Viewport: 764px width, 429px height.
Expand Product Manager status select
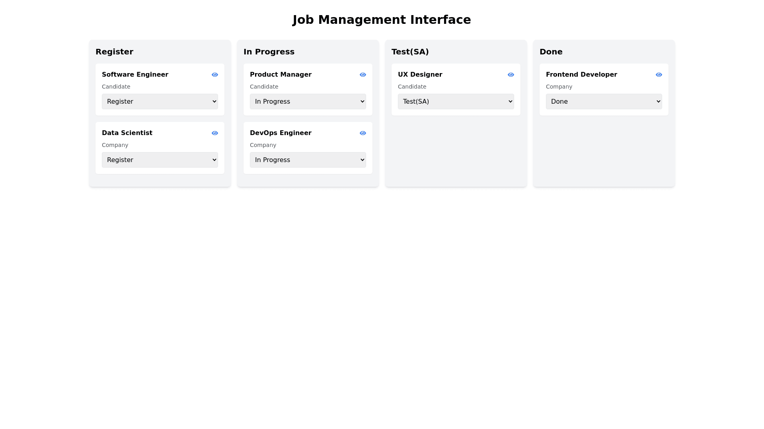(x=308, y=101)
